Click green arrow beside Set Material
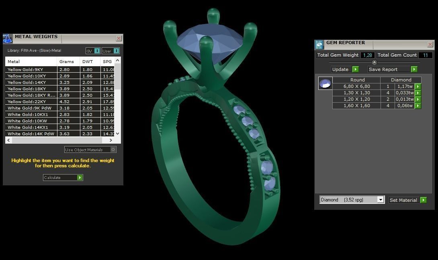Image resolution: width=438 pixels, height=260 pixels. point(424,200)
